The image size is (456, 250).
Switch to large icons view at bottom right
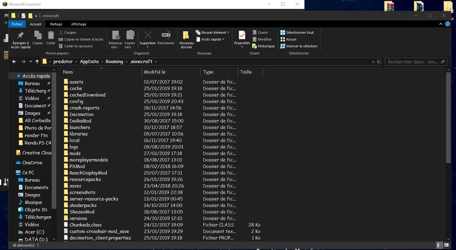446,245
